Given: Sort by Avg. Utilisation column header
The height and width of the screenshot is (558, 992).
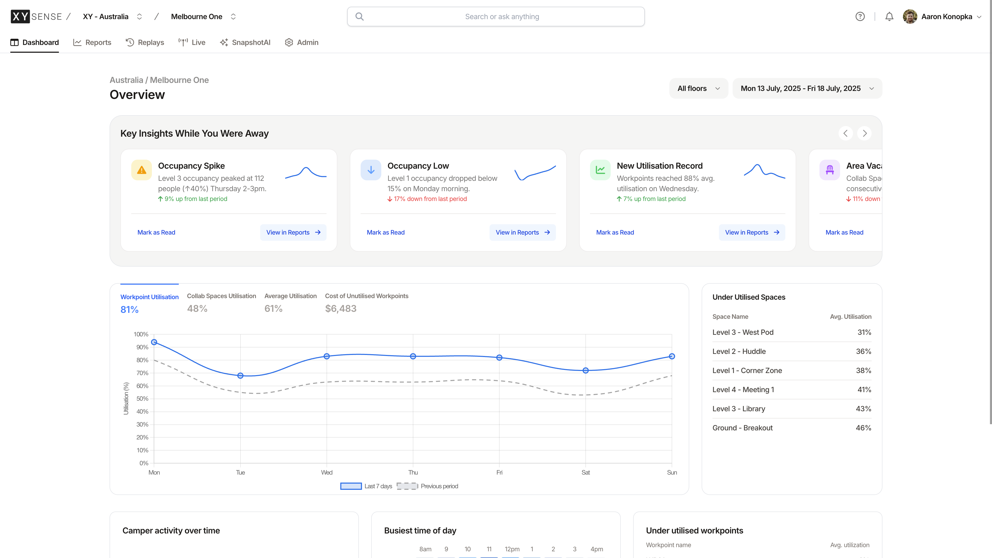Looking at the screenshot, I should pos(850,316).
